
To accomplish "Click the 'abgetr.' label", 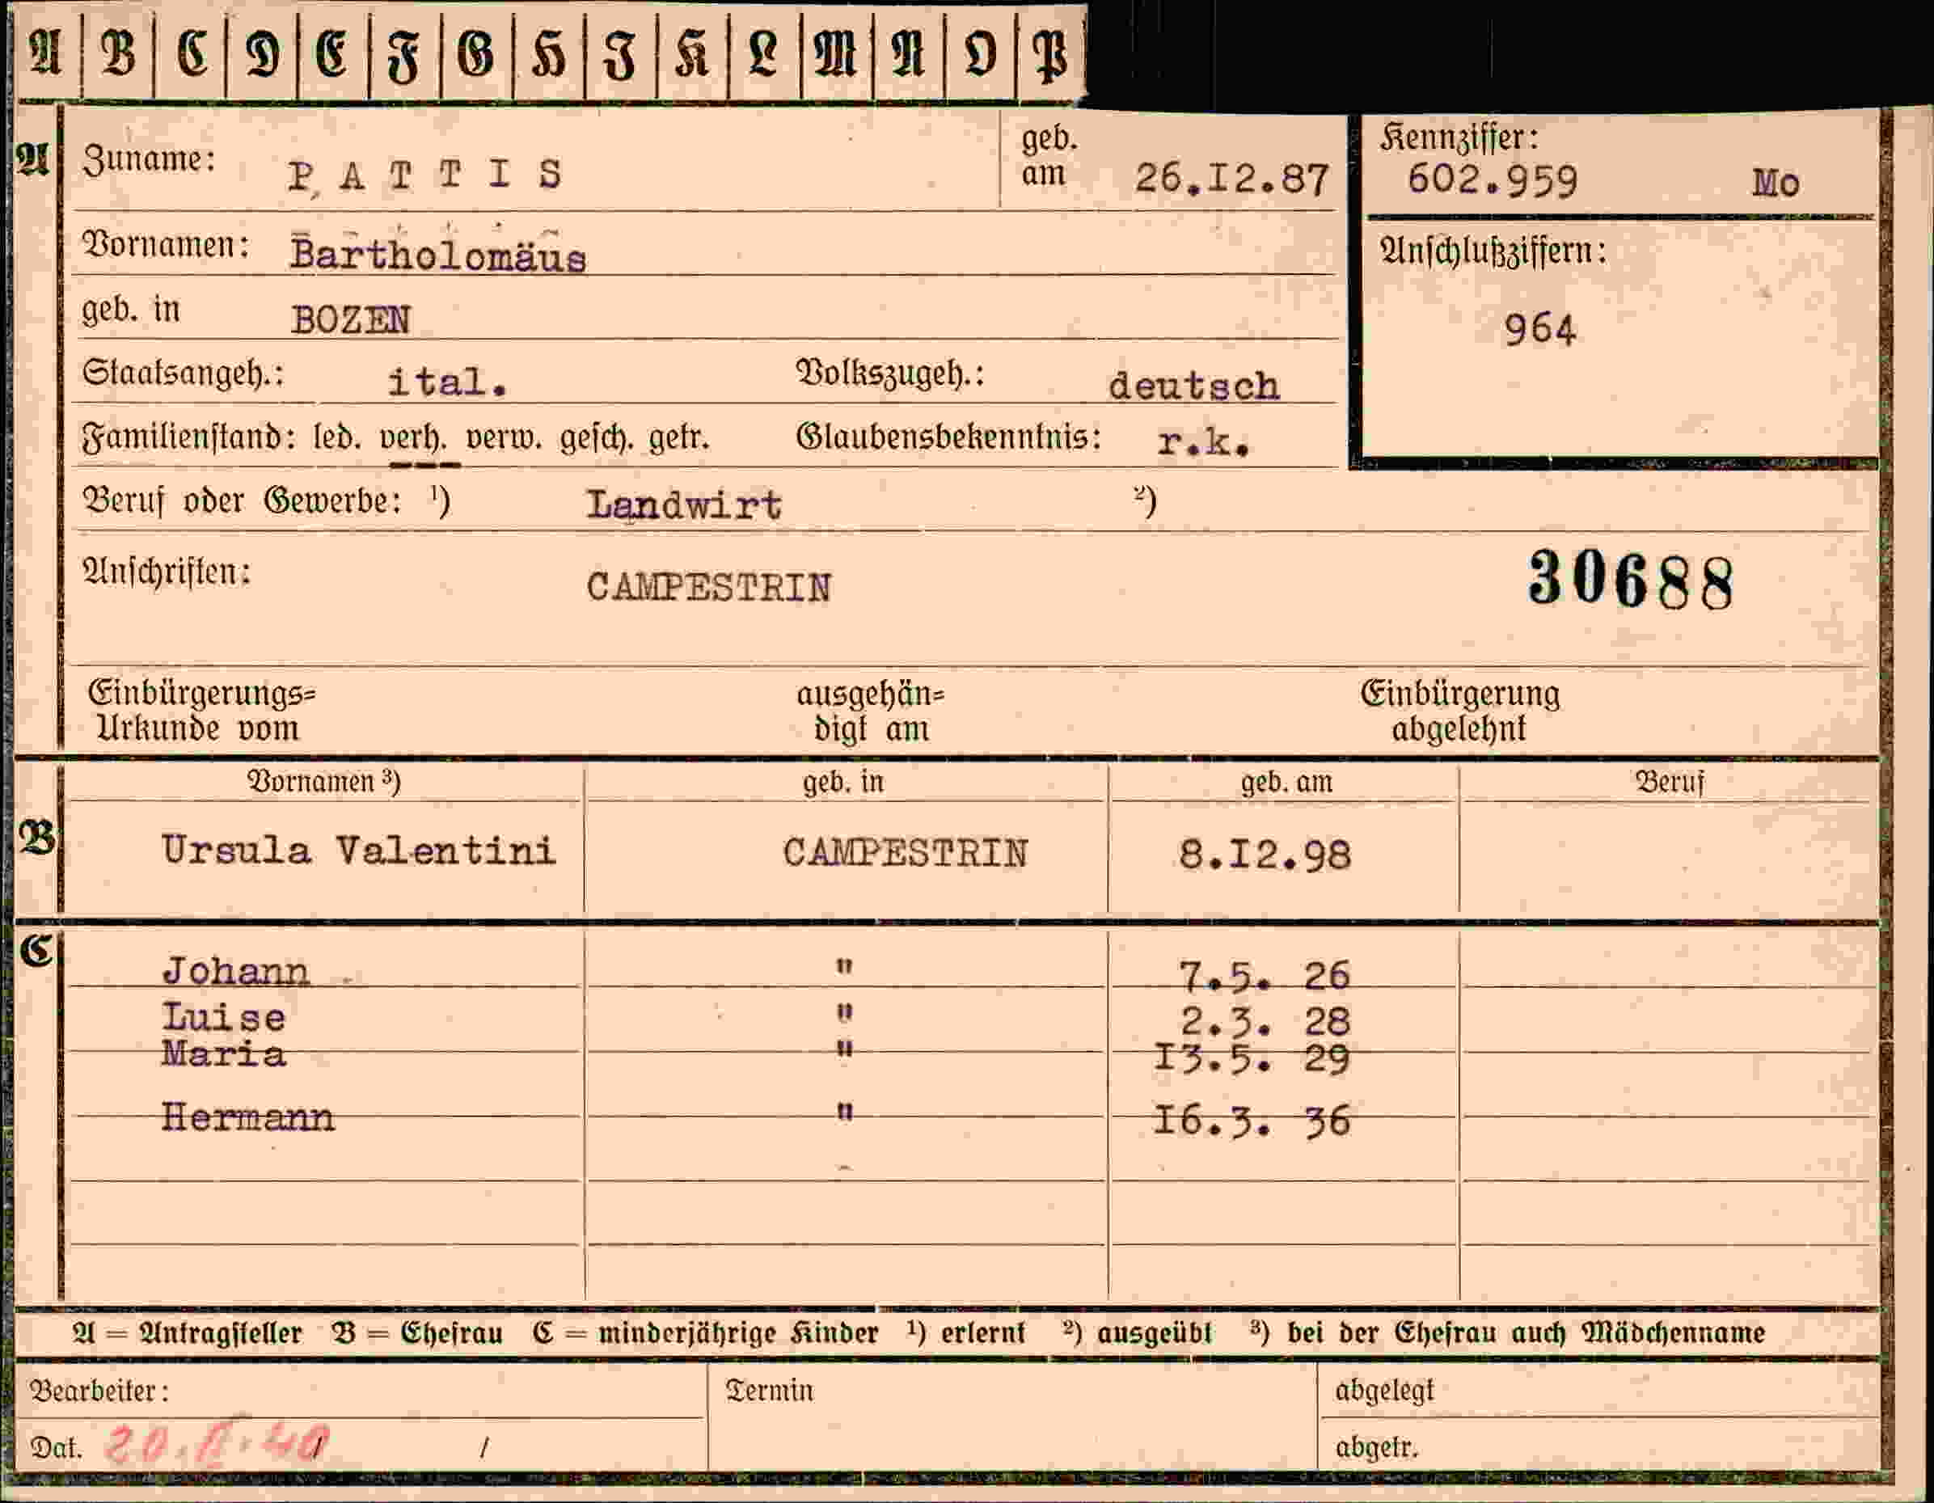I will pyautogui.click(x=1377, y=1447).
